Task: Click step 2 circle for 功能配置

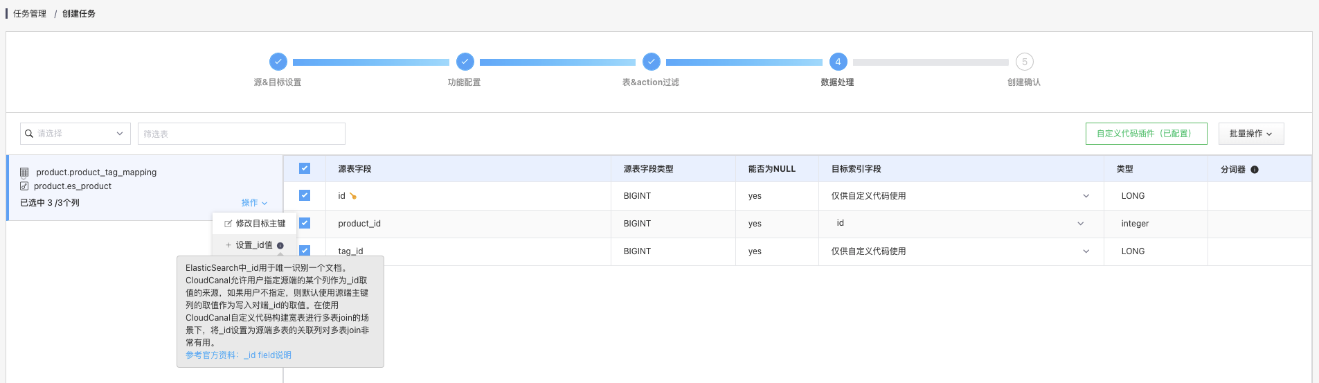Action: point(465,62)
